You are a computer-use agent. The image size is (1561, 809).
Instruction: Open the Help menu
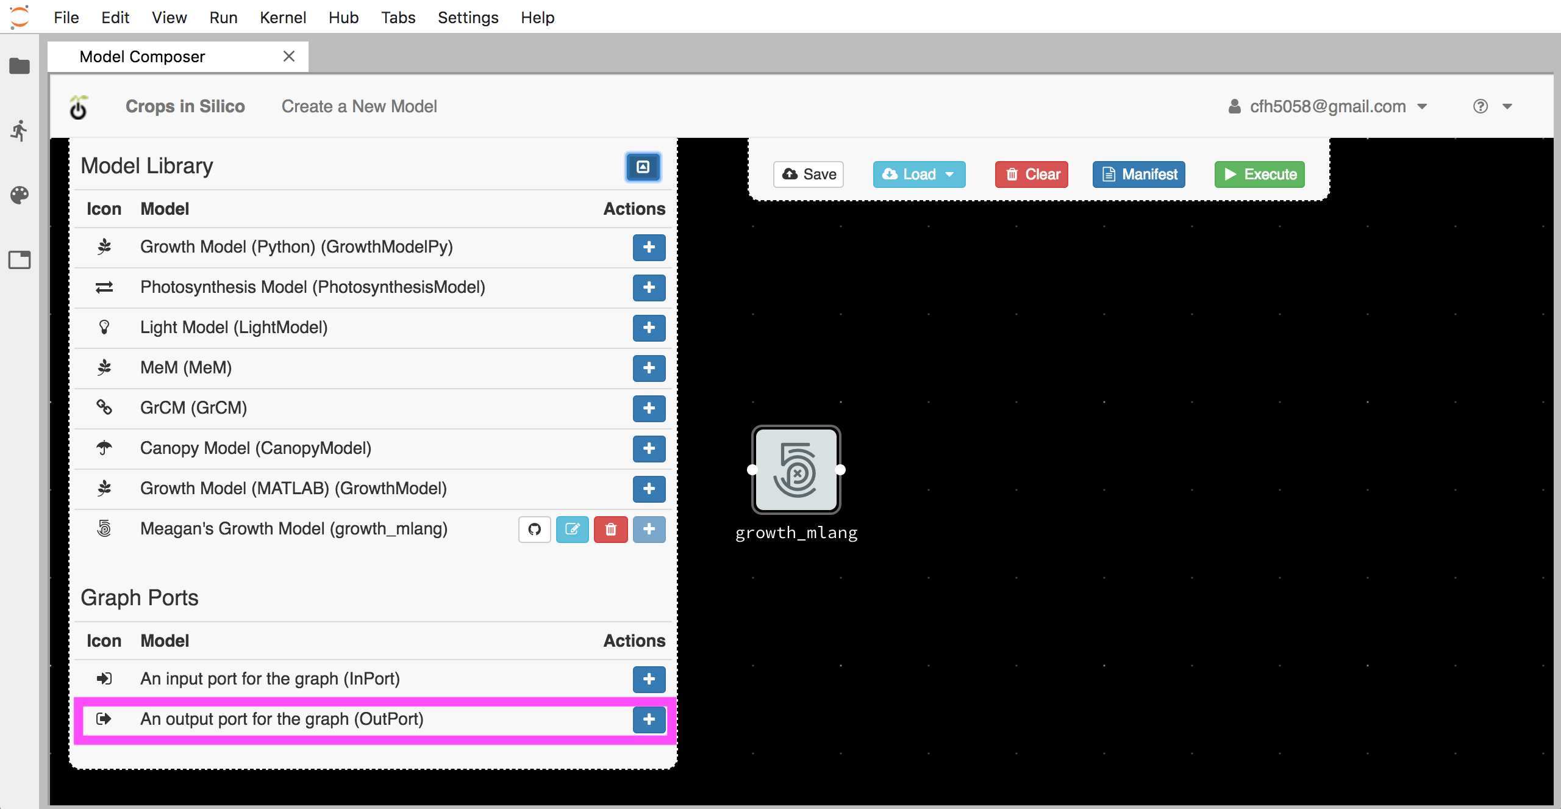[x=538, y=17]
